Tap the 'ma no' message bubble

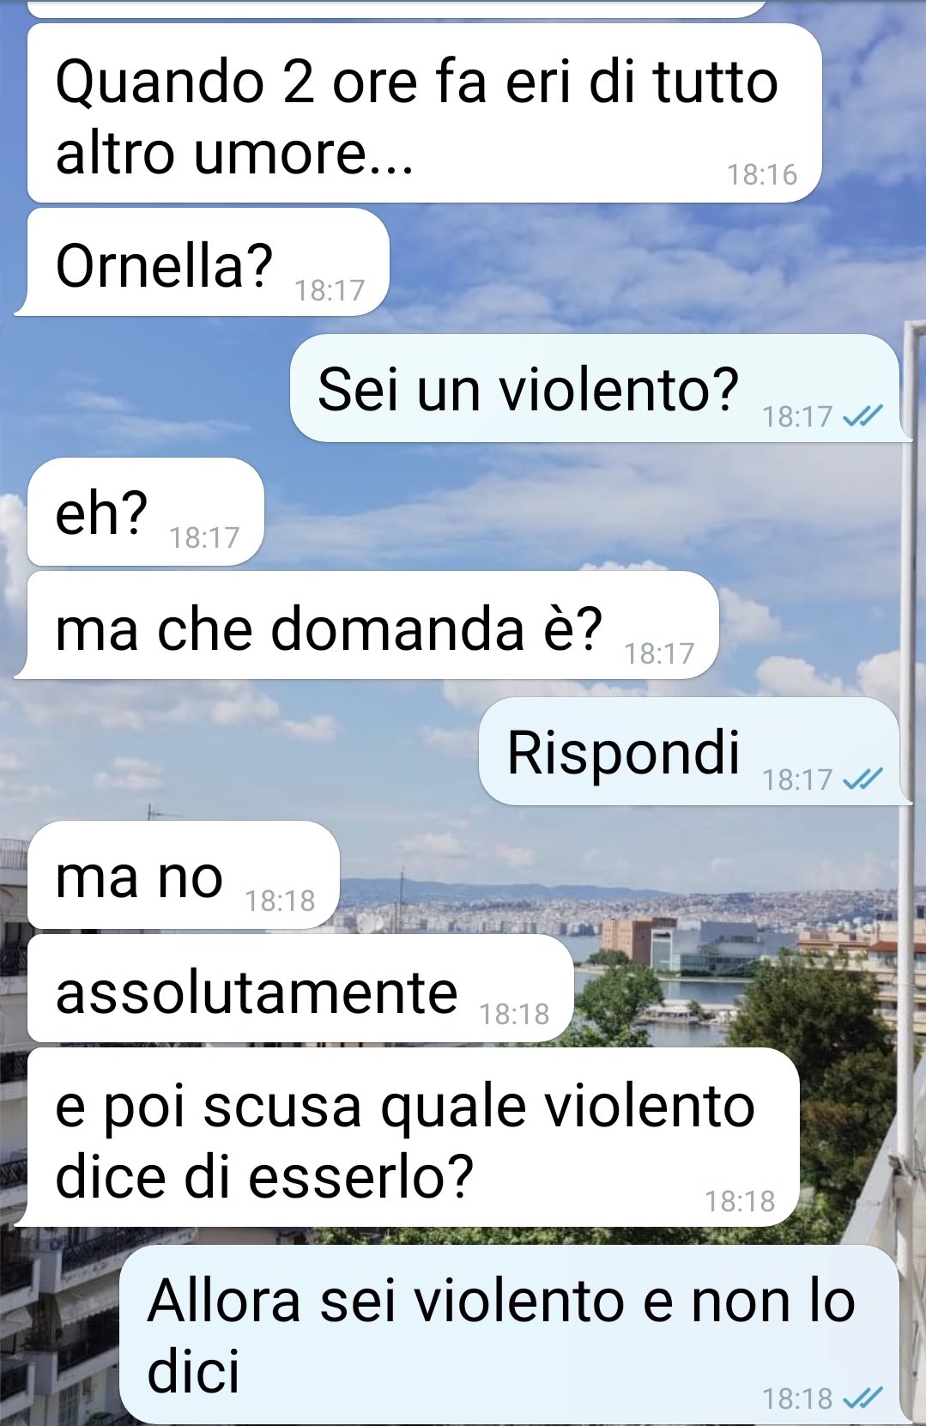[x=184, y=875]
